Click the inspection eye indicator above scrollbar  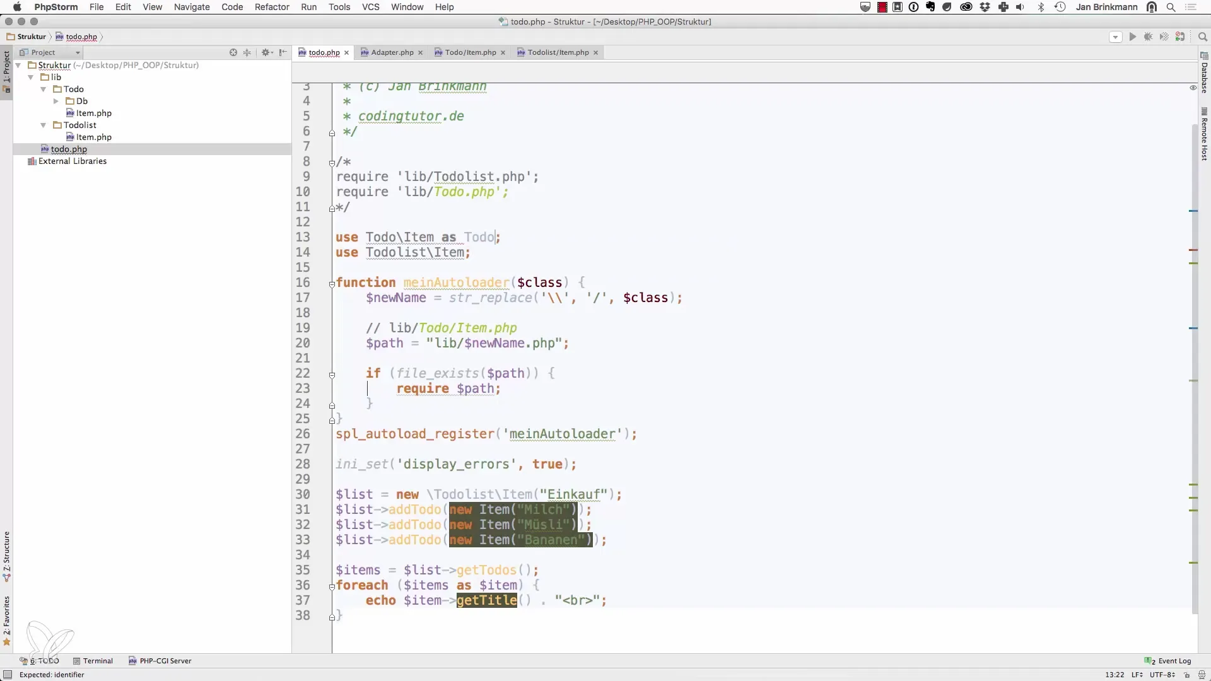[1193, 88]
